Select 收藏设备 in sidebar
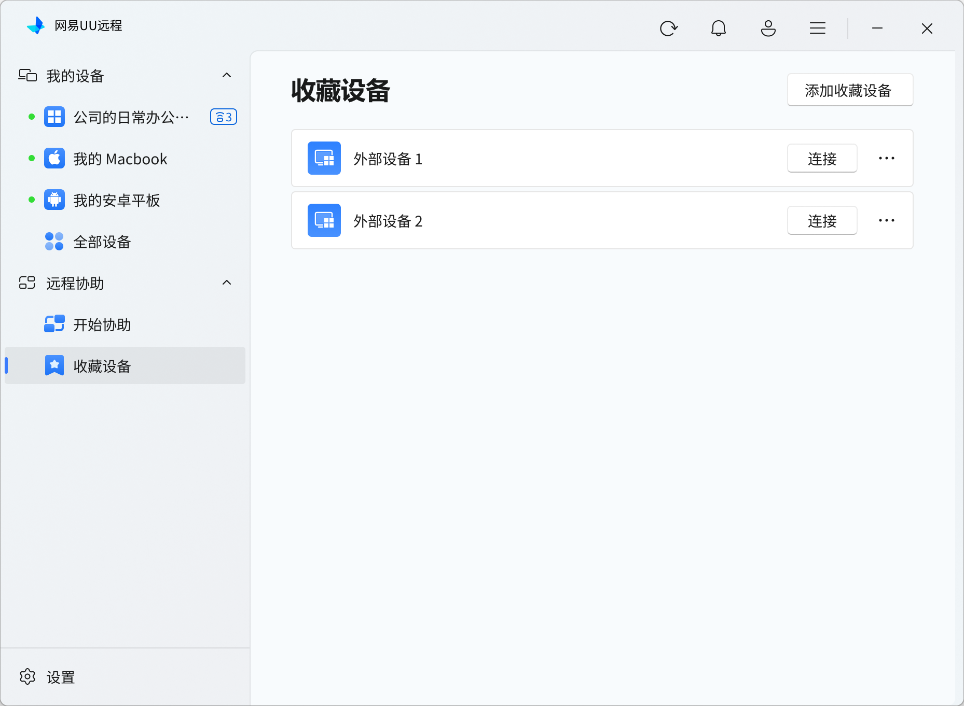 (x=125, y=365)
